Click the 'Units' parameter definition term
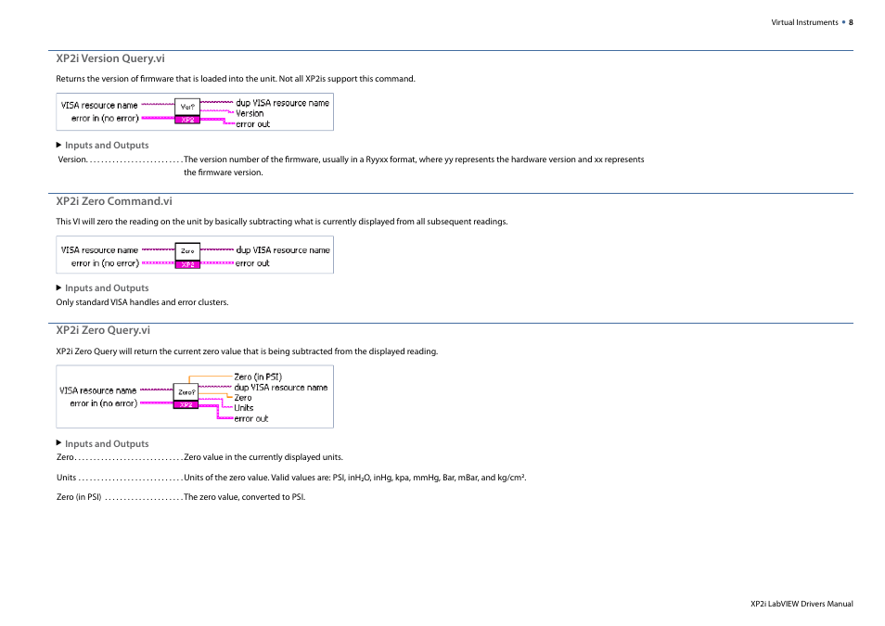 click(x=66, y=477)
